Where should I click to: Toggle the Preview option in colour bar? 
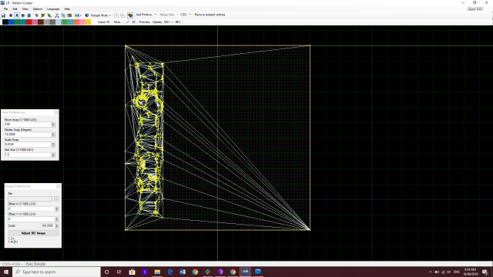(144, 22)
